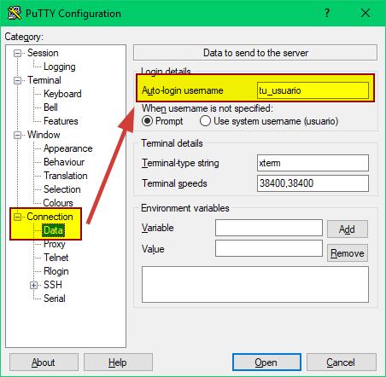The image size is (386, 377).
Task: Collapse the Session tree node
Action: tap(18, 53)
